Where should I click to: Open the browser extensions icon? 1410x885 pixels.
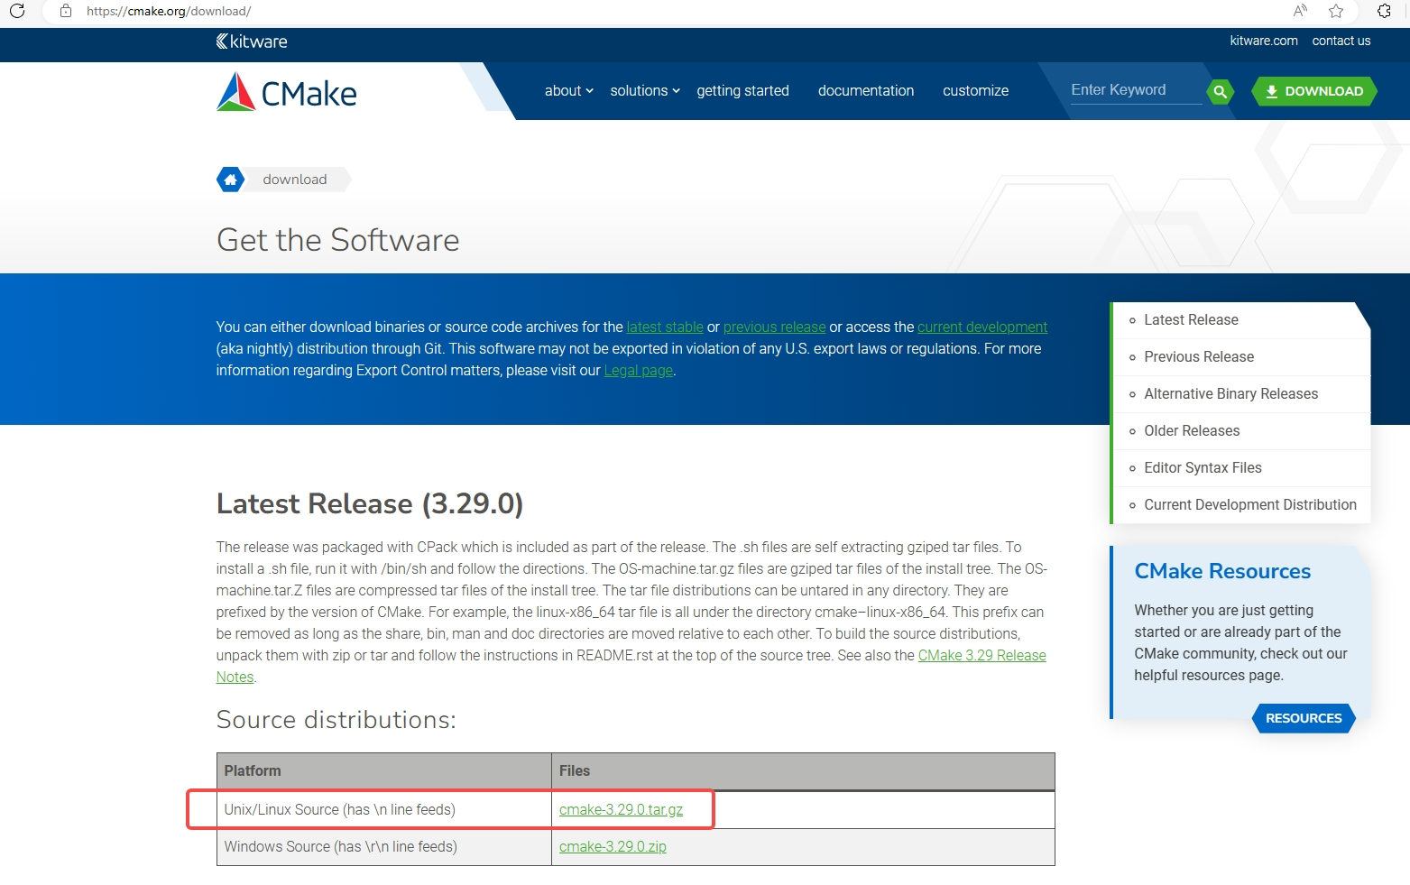point(1384,11)
